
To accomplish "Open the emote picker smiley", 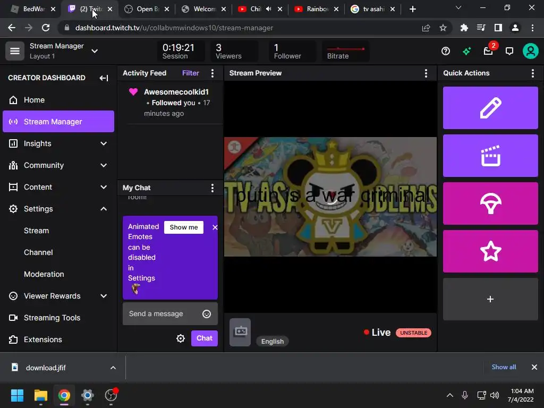I will point(207,314).
